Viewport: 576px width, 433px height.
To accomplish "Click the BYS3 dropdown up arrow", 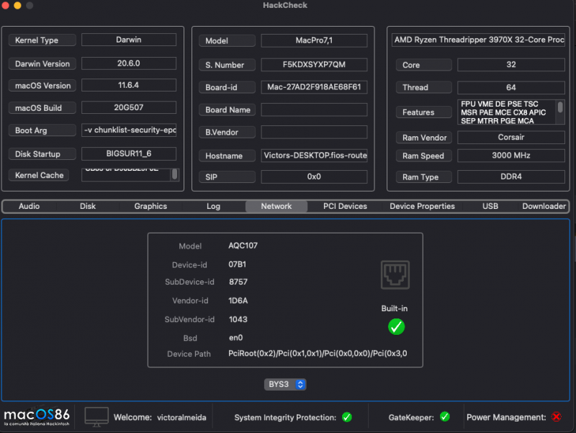I will pyautogui.click(x=300, y=382).
